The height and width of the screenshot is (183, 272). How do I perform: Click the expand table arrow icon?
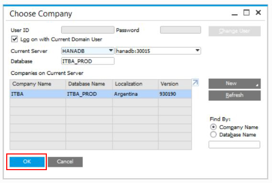196,82
